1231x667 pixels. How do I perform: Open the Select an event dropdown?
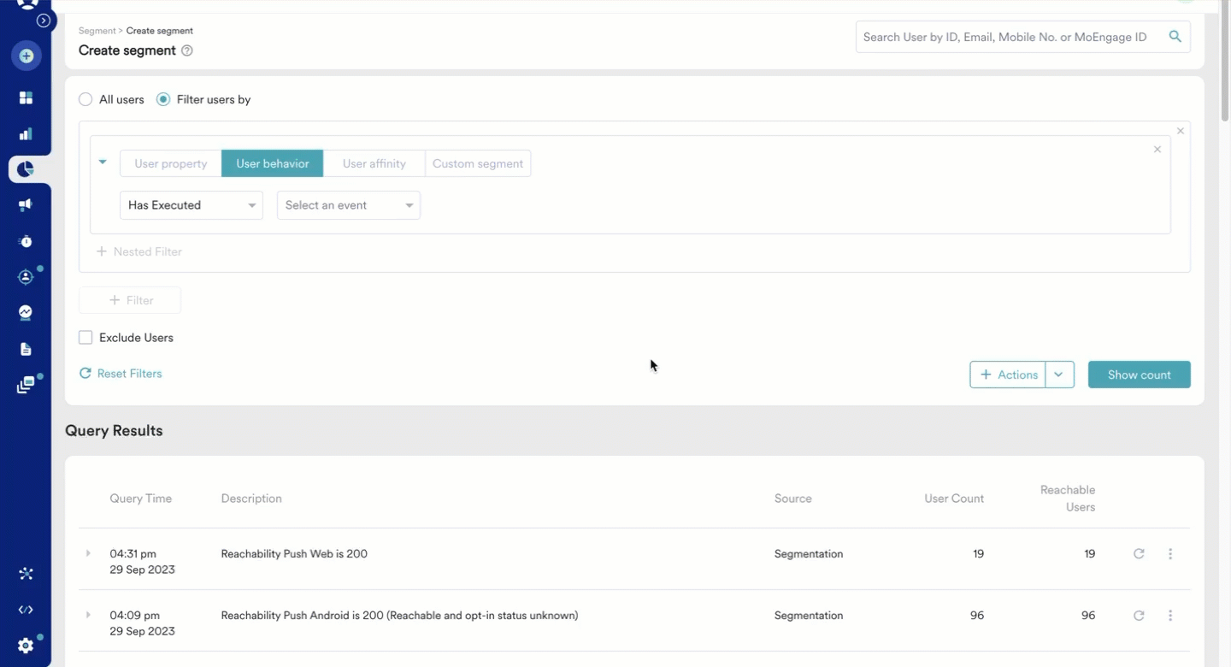(349, 205)
